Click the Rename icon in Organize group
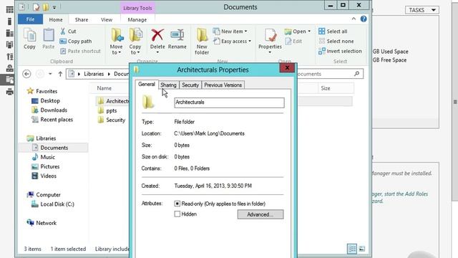This screenshot has height=258, width=458. point(177,39)
